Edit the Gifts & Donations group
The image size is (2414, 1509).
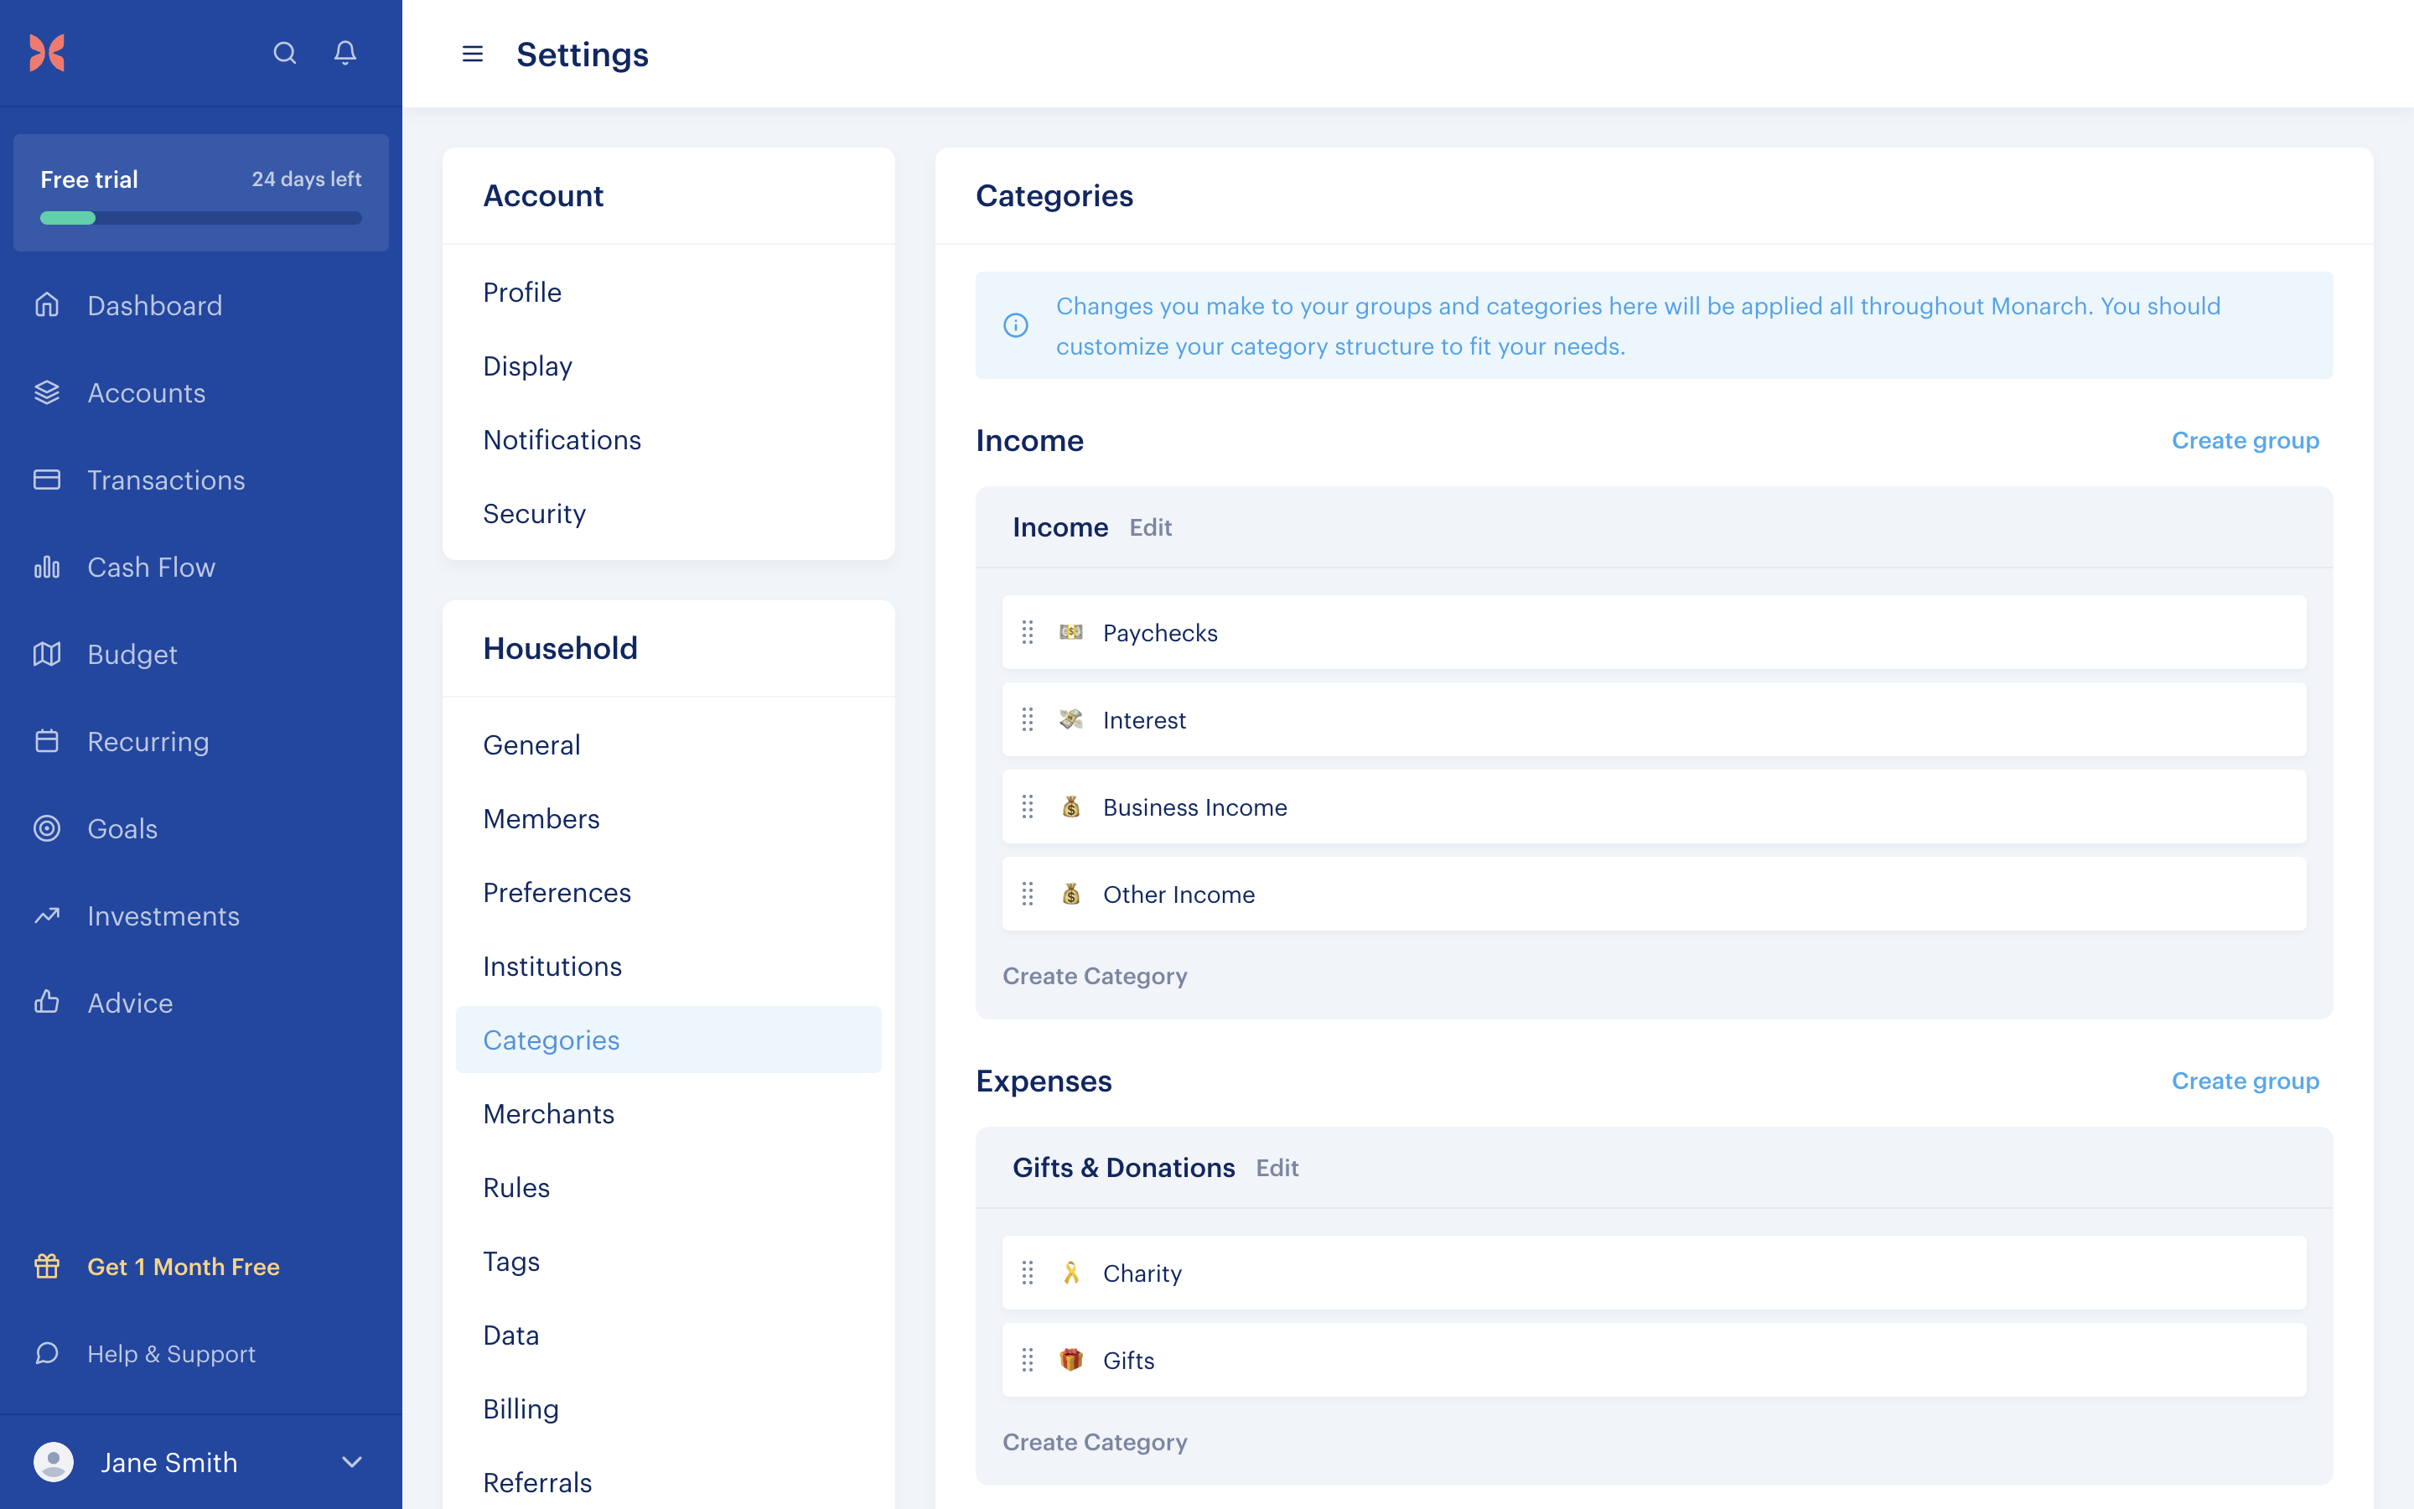(1277, 1168)
